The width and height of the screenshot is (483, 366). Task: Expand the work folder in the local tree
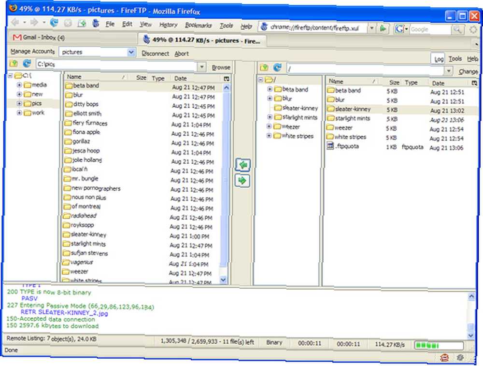[x=19, y=113]
